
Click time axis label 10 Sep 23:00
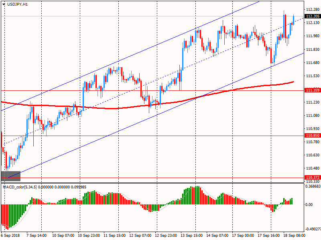89,235
